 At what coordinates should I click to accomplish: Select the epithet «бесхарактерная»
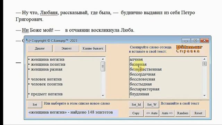tap(145, 89)
